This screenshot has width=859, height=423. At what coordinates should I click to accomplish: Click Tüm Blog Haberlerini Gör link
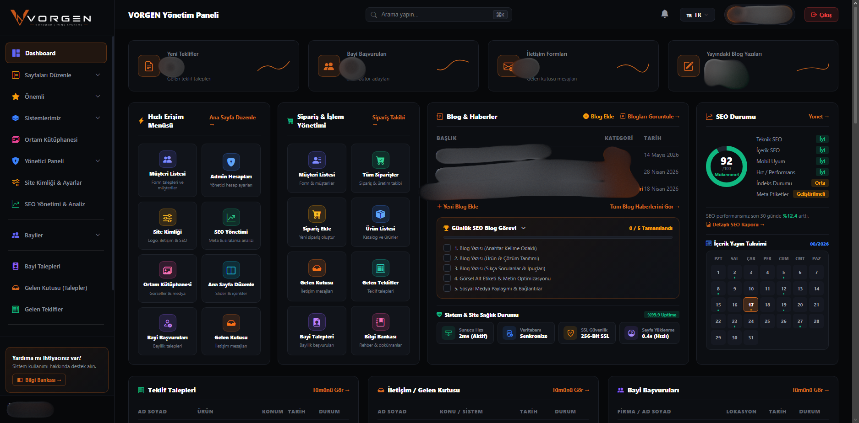coord(645,207)
